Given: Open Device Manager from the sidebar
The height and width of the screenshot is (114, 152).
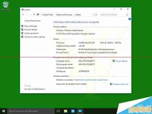Looking at the screenshot, I should point(31,26).
